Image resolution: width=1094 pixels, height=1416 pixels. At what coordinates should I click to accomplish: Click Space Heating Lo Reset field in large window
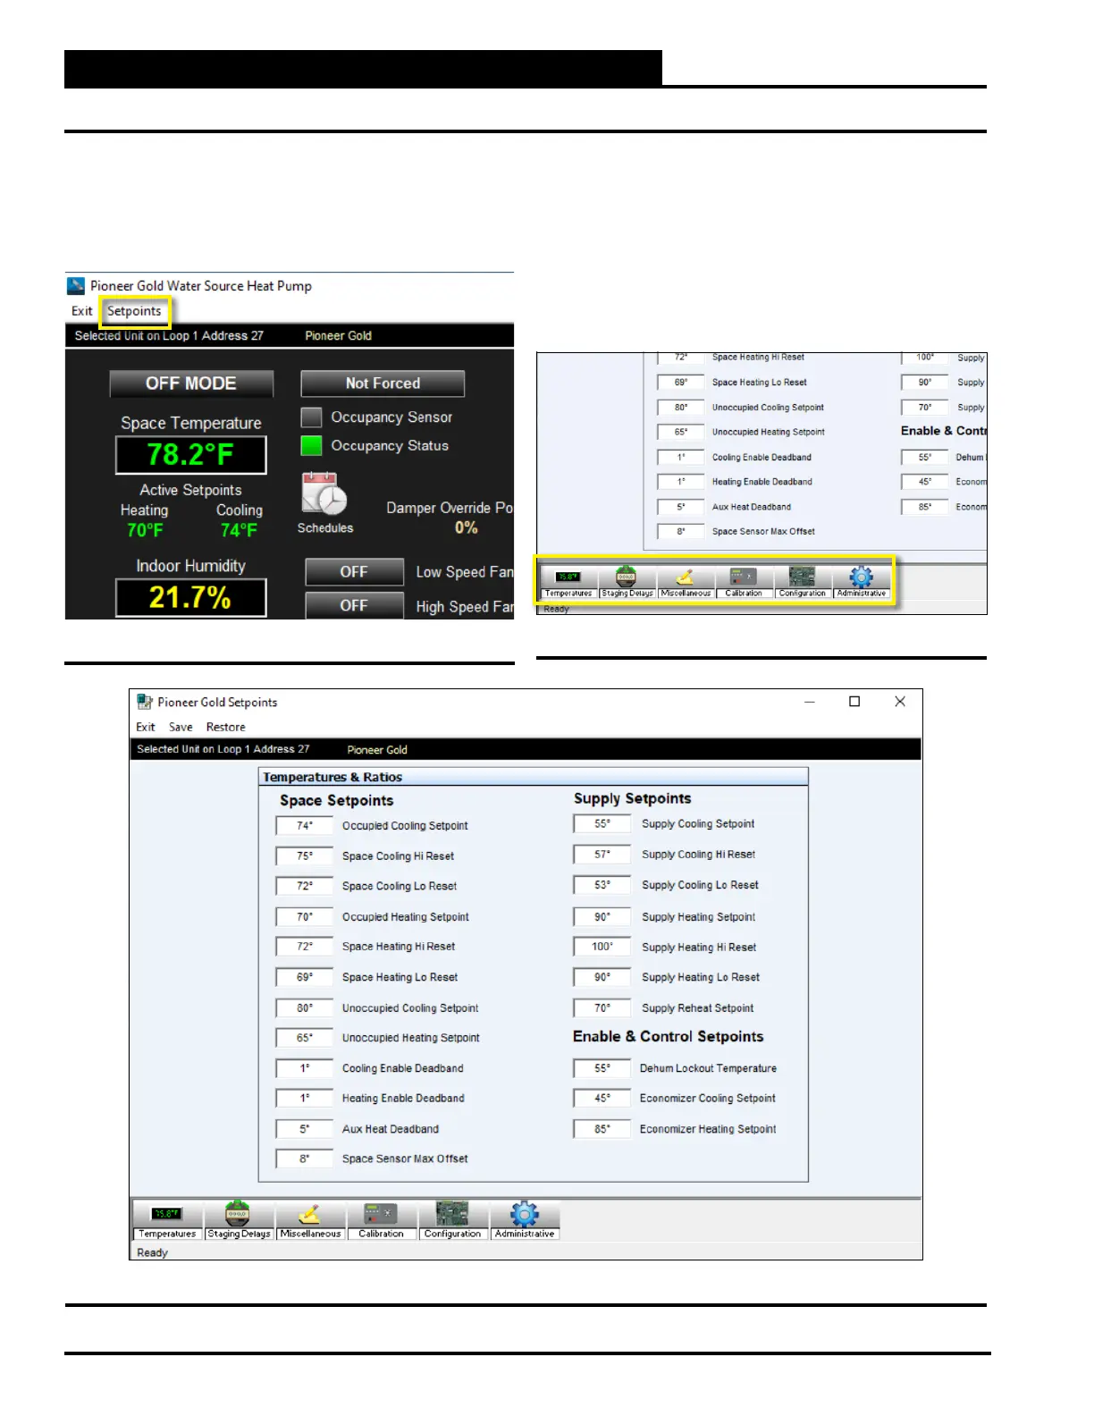click(x=304, y=977)
